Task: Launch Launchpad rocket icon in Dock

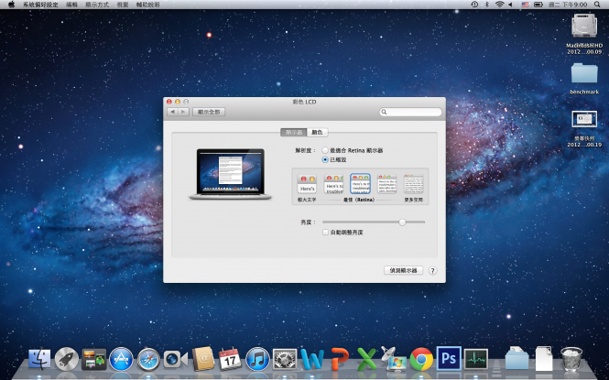Action: pos(67,359)
